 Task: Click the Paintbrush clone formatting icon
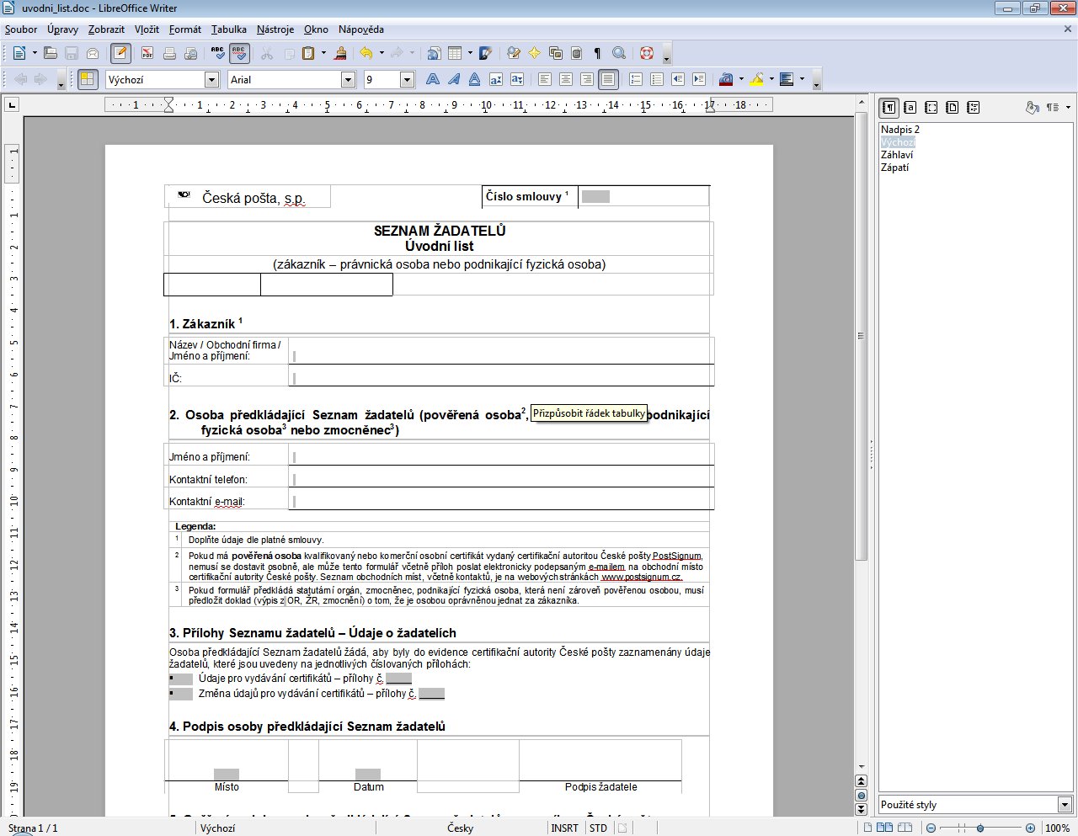point(340,53)
